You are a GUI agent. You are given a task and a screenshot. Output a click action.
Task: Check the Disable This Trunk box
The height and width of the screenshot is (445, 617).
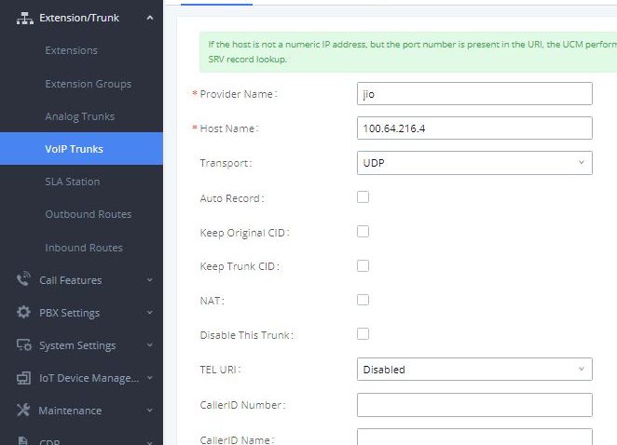[363, 334]
